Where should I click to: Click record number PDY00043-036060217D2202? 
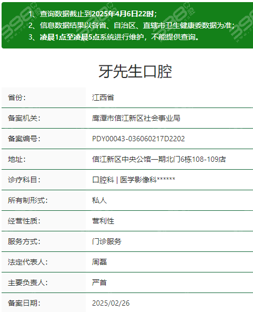coord(138,139)
